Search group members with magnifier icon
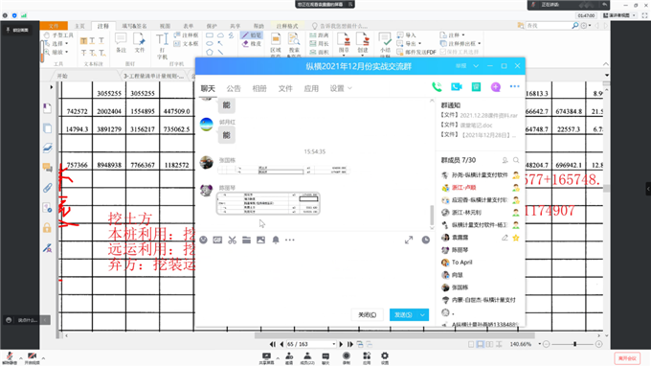Viewport: 651px width, 367px height. coord(516,160)
